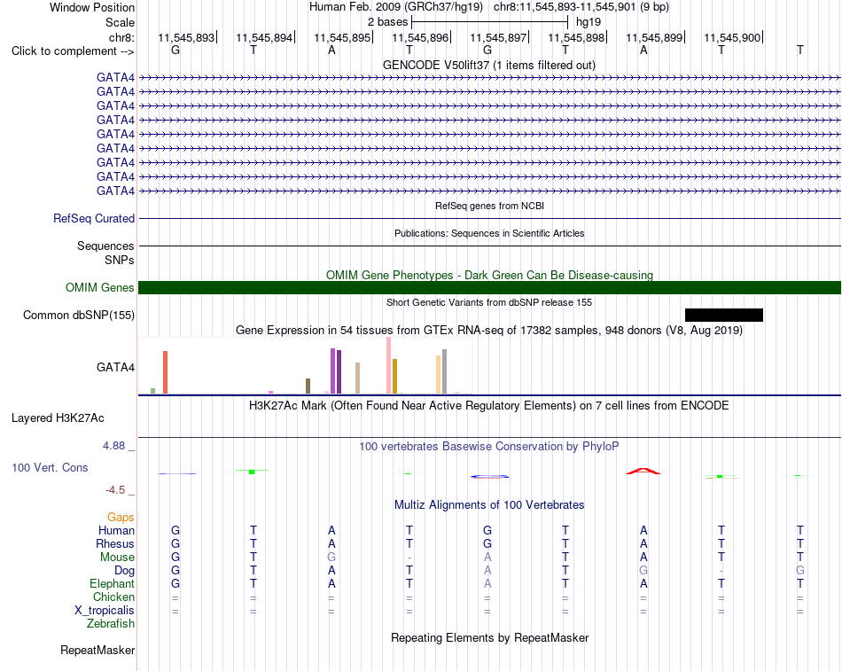The height and width of the screenshot is (671, 842).
Task: Click the tall red GTEx expression bar
Action: coord(166,372)
